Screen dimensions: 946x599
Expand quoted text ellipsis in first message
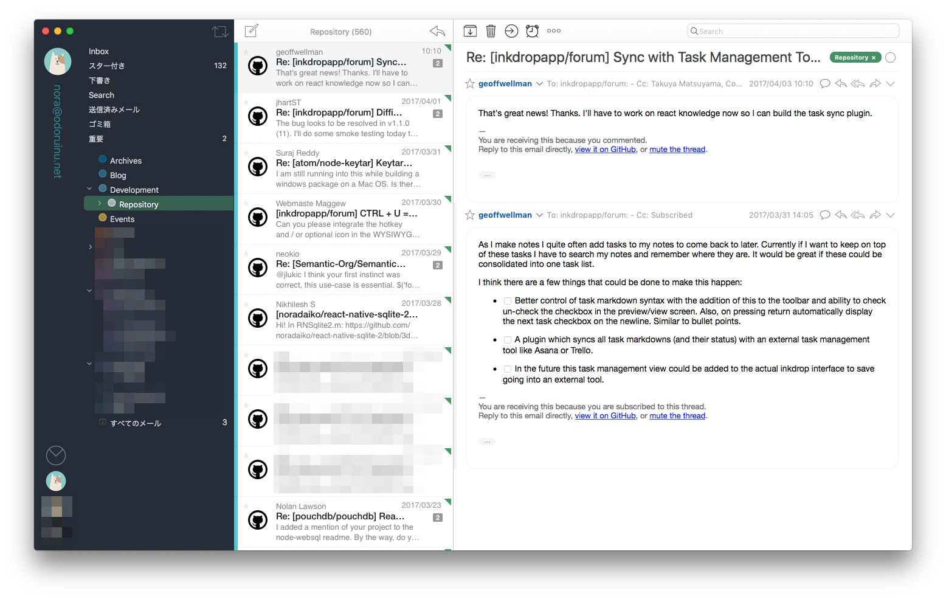487,175
